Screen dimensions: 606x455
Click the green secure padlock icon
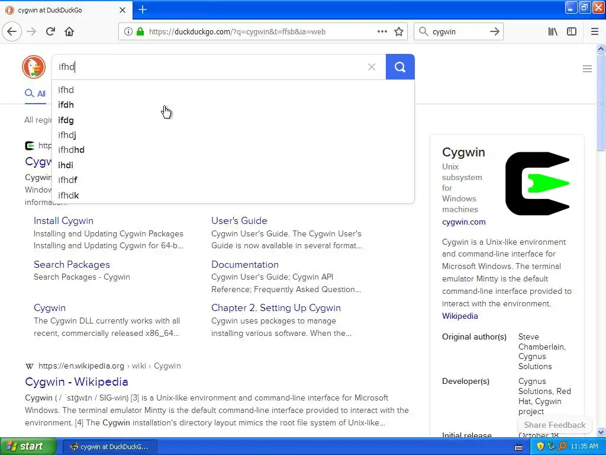tap(140, 32)
